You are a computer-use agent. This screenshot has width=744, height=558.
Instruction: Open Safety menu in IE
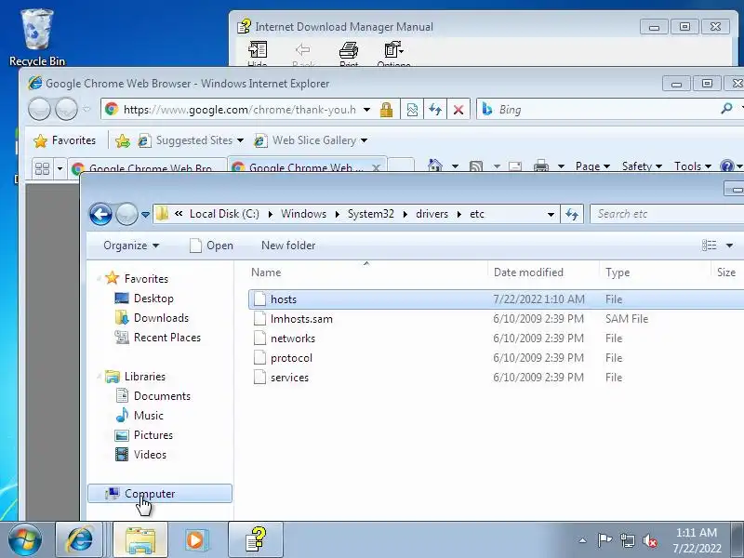[642, 166]
